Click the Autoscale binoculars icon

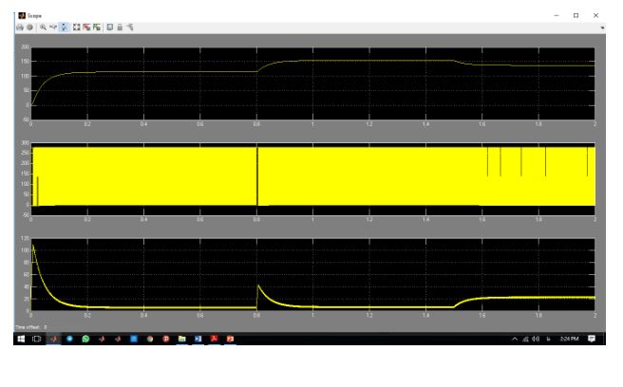click(76, 28)
